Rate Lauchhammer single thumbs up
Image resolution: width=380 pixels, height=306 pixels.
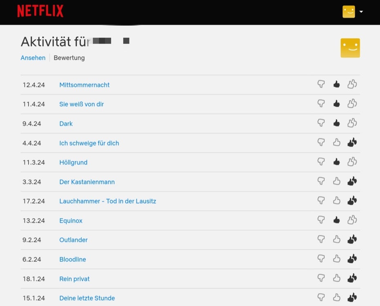point(336,200)
